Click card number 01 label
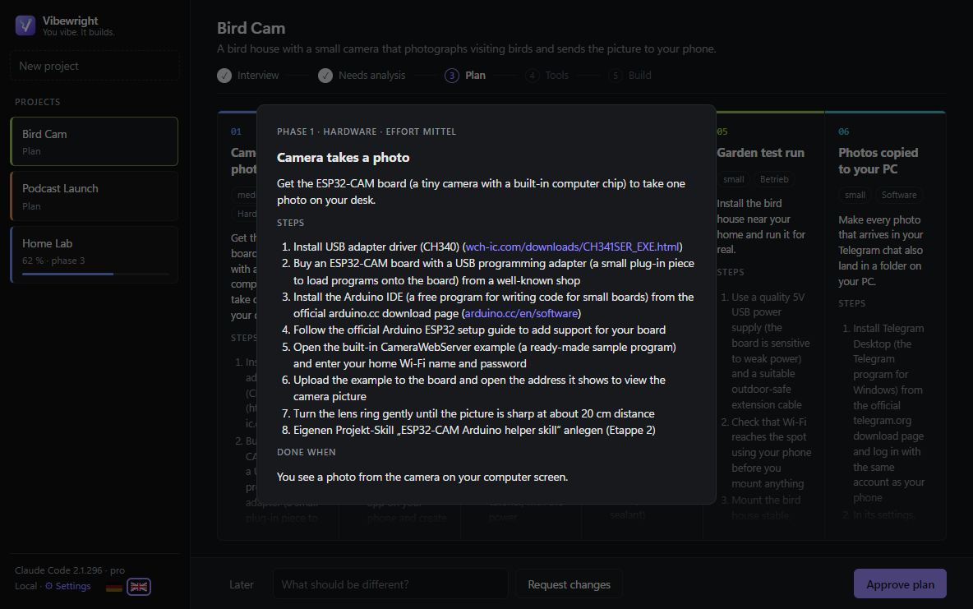 click(x=237, y=131)
